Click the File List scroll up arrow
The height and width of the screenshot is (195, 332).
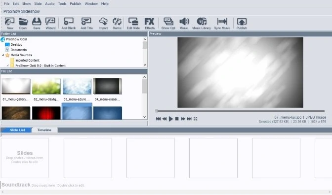145,77
